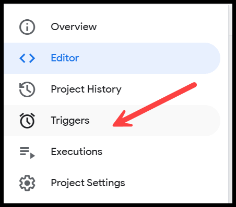Go to Project History text
Screen dimensions: 236x207
pos(86,89)
